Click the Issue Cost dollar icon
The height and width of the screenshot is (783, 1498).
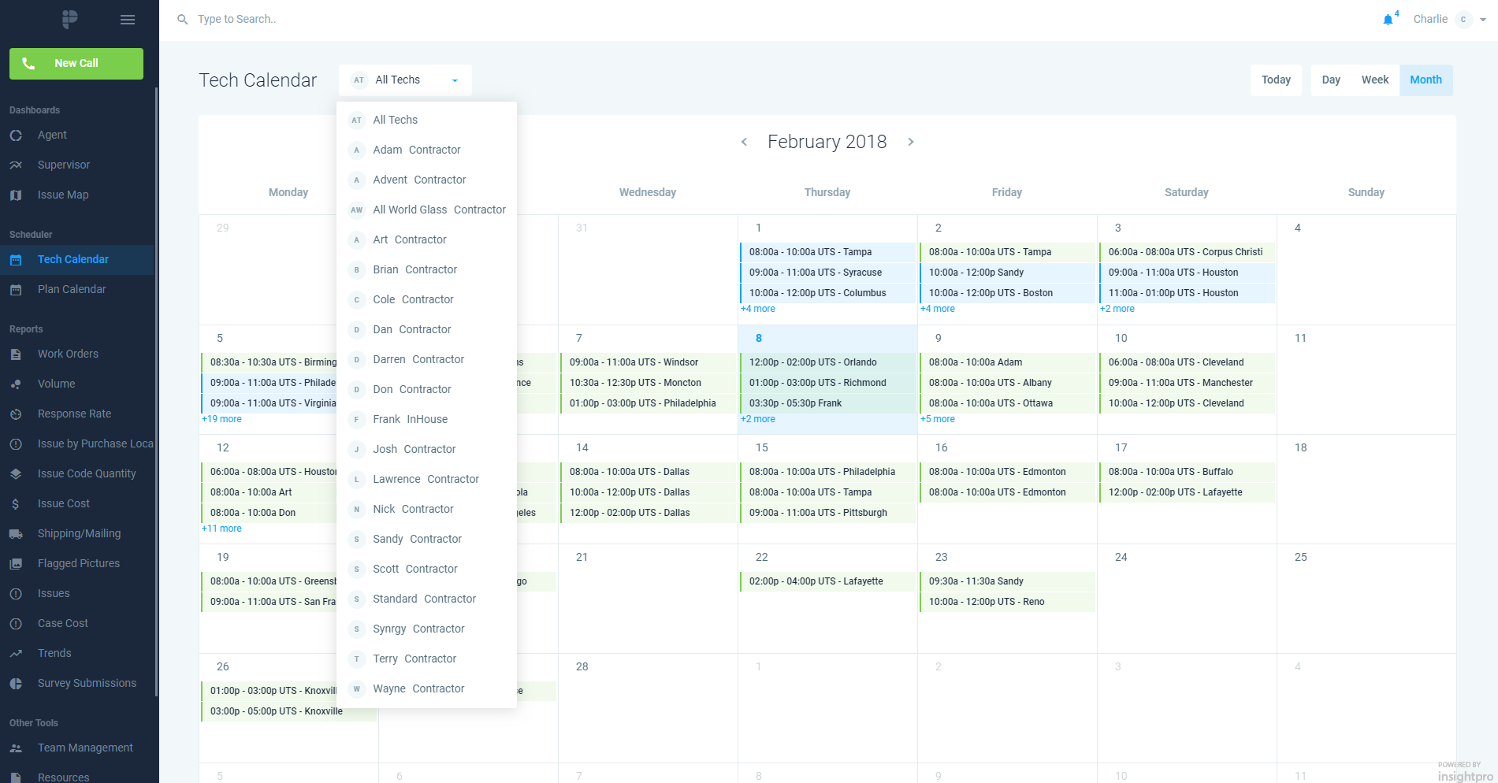coord(16,504)
